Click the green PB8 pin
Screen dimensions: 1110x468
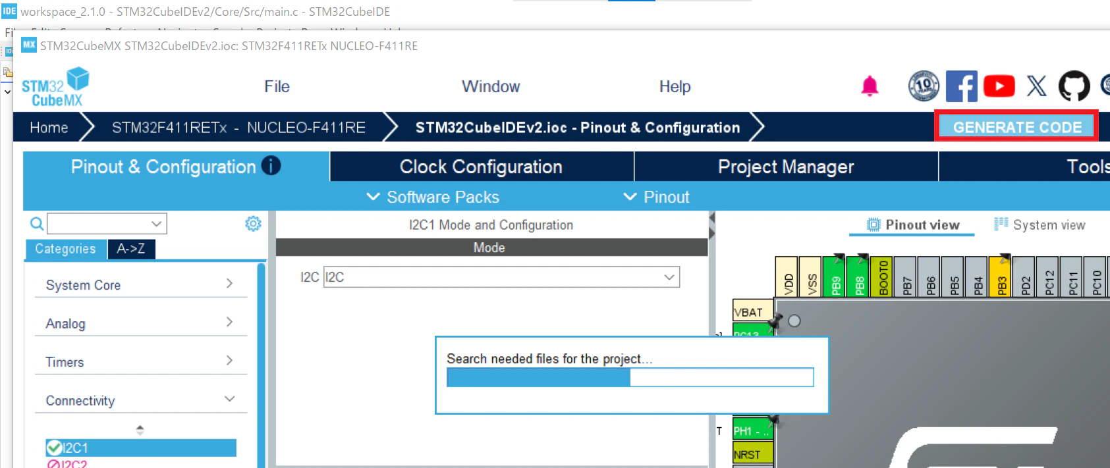click(858, 277)
